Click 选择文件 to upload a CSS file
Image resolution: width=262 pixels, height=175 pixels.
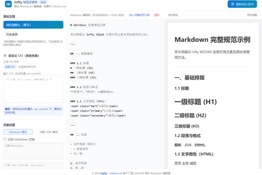[x=10, y=67]
